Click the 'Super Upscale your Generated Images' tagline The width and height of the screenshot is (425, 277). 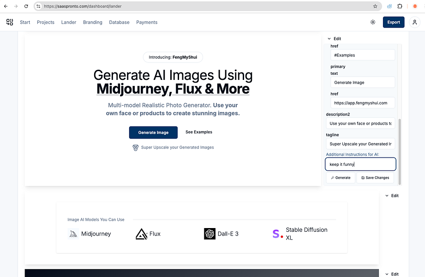click(177, 147)
